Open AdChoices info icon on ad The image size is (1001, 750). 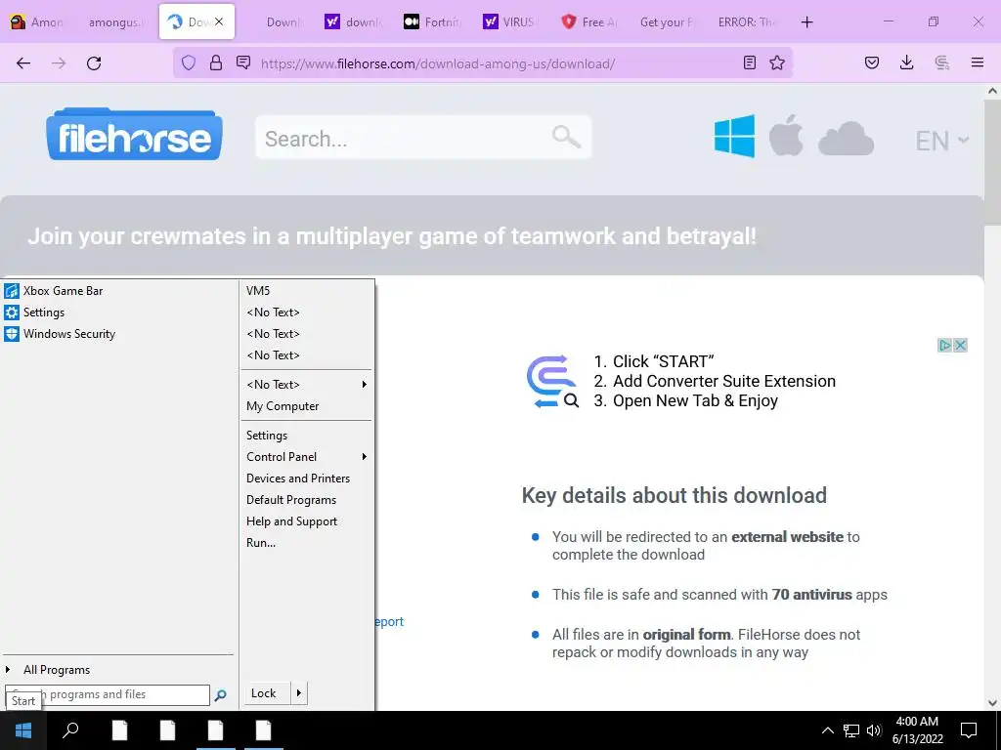click(x=945, y=345)
